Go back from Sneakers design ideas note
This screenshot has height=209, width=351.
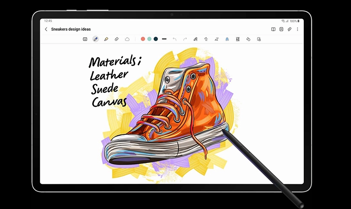(46, 29)
